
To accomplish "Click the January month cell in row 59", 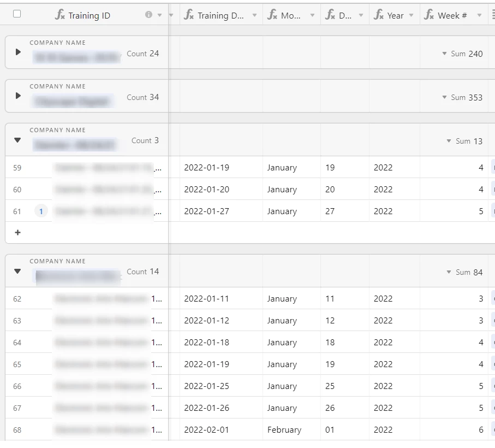I will click(291, 167).
